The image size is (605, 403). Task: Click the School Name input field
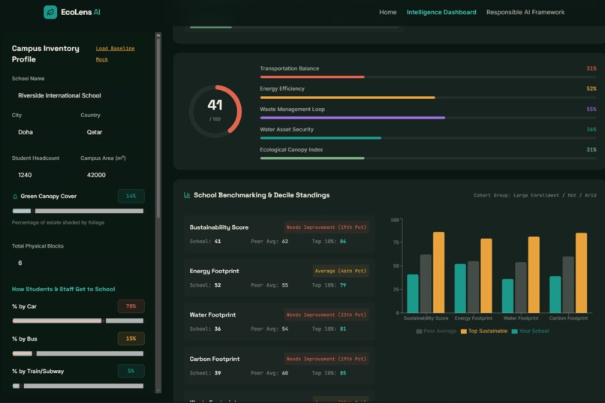pyautogui.click(x=78, y=95)
